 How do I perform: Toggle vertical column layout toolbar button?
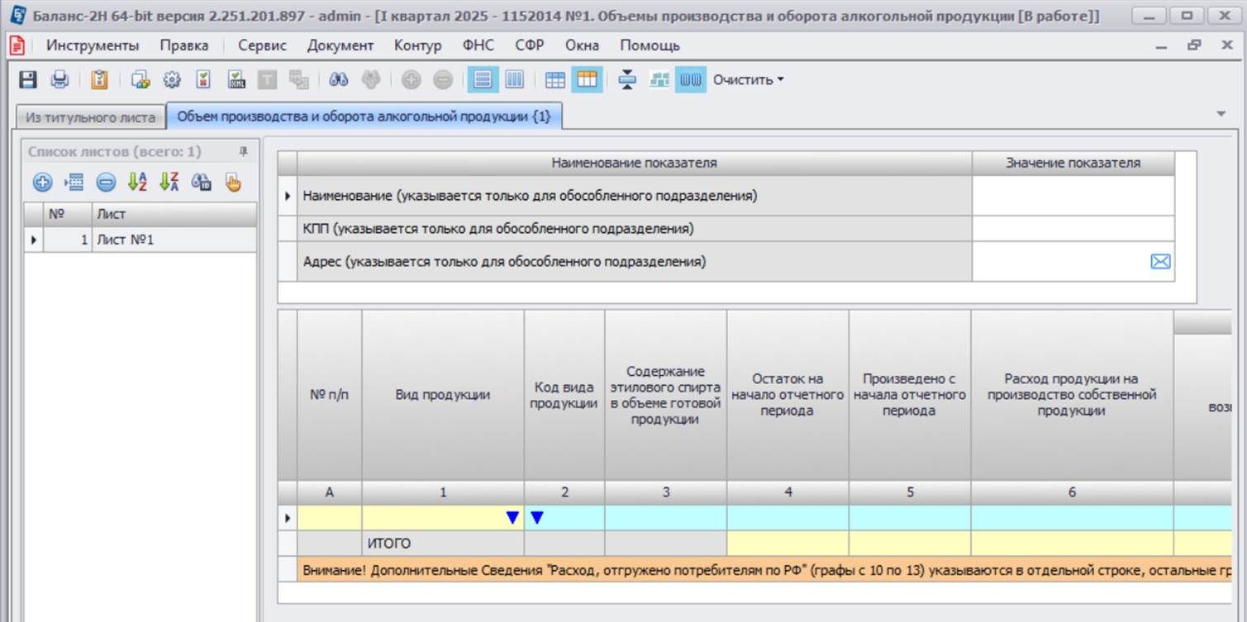click(514, 79)
